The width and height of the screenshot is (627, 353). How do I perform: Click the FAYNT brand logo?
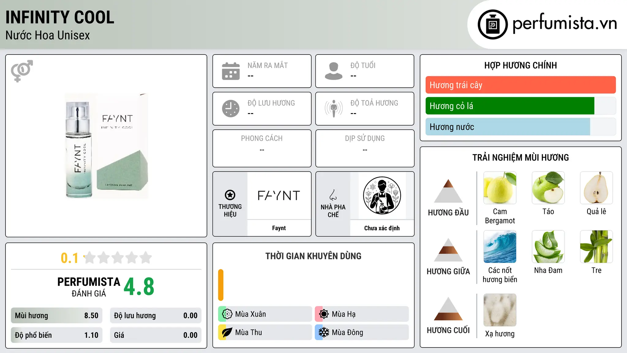pos(279,195)
